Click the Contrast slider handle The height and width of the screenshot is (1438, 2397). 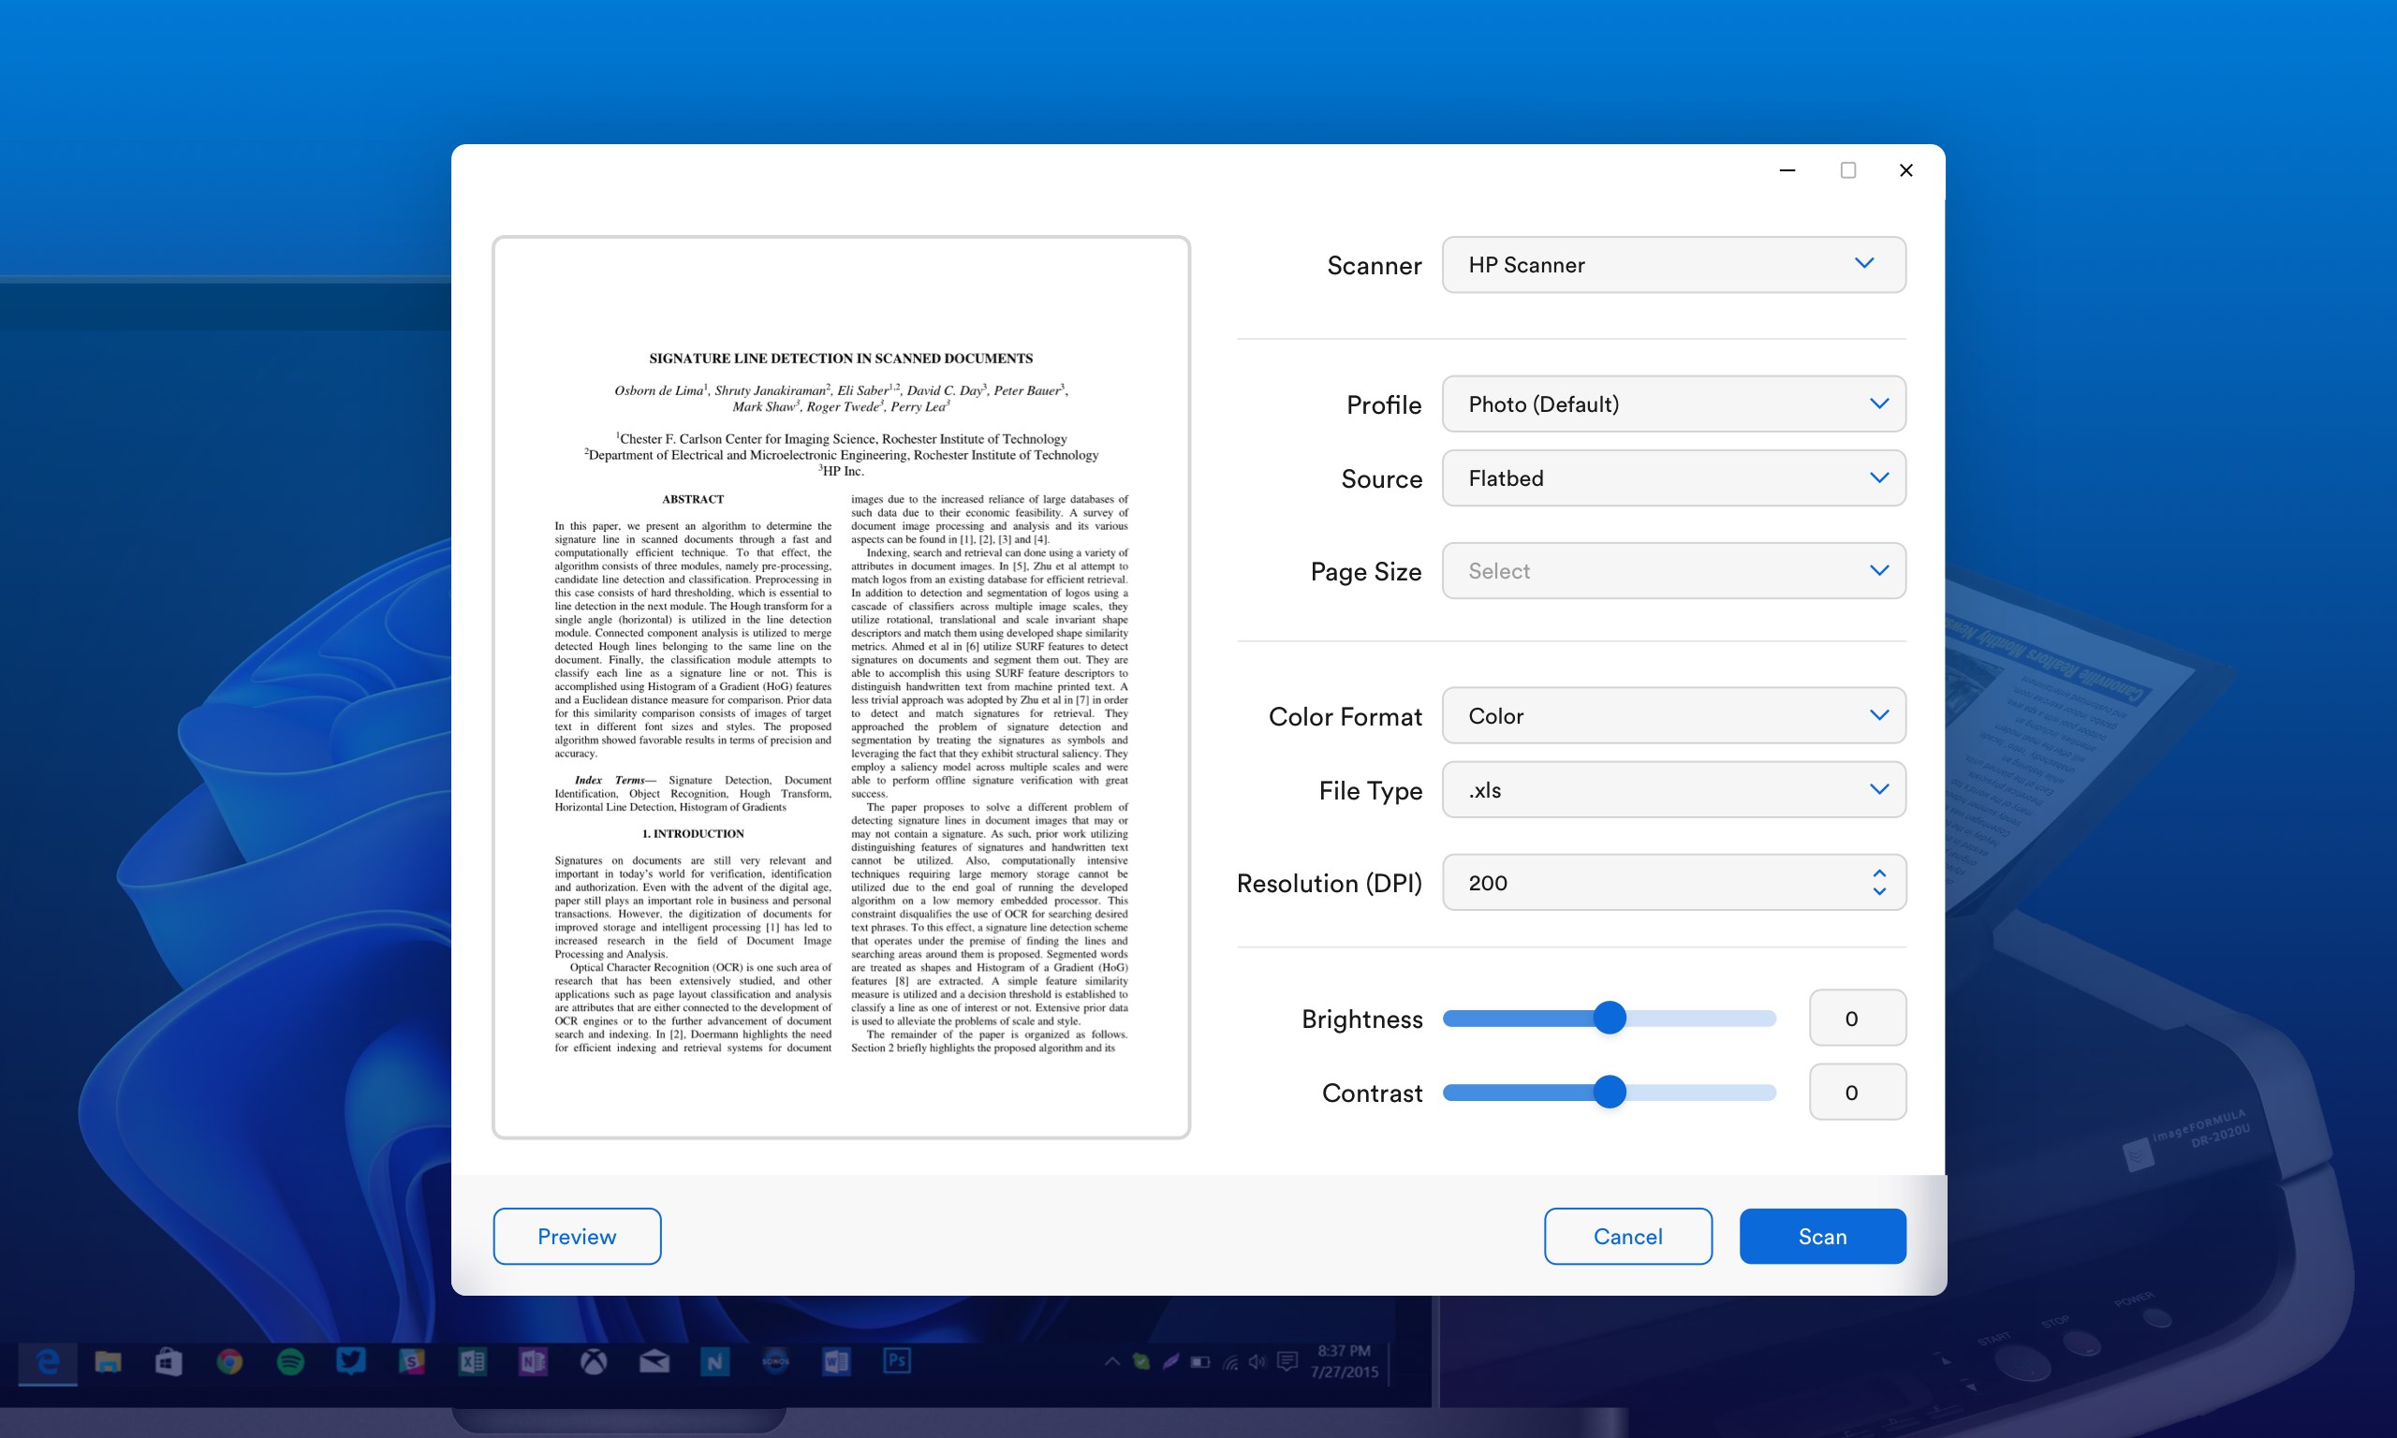point(1610,1092)
